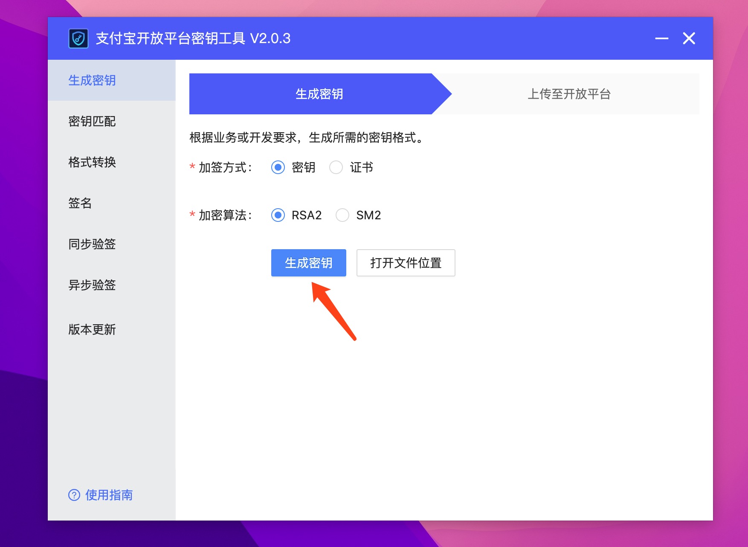
Task: Close the key tool window
Action: (689, 38)
